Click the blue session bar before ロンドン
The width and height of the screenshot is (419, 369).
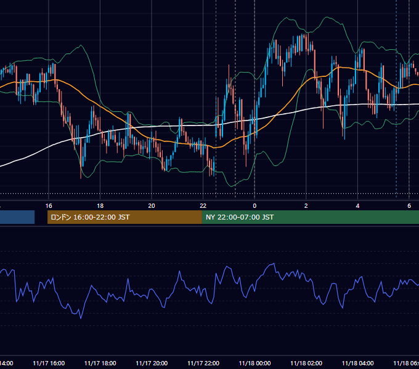(x=17, y=217)
